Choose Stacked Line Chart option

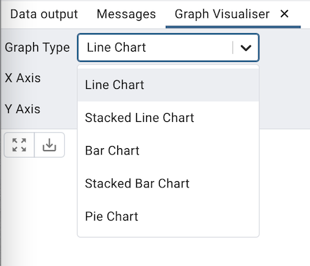(168, 118)
